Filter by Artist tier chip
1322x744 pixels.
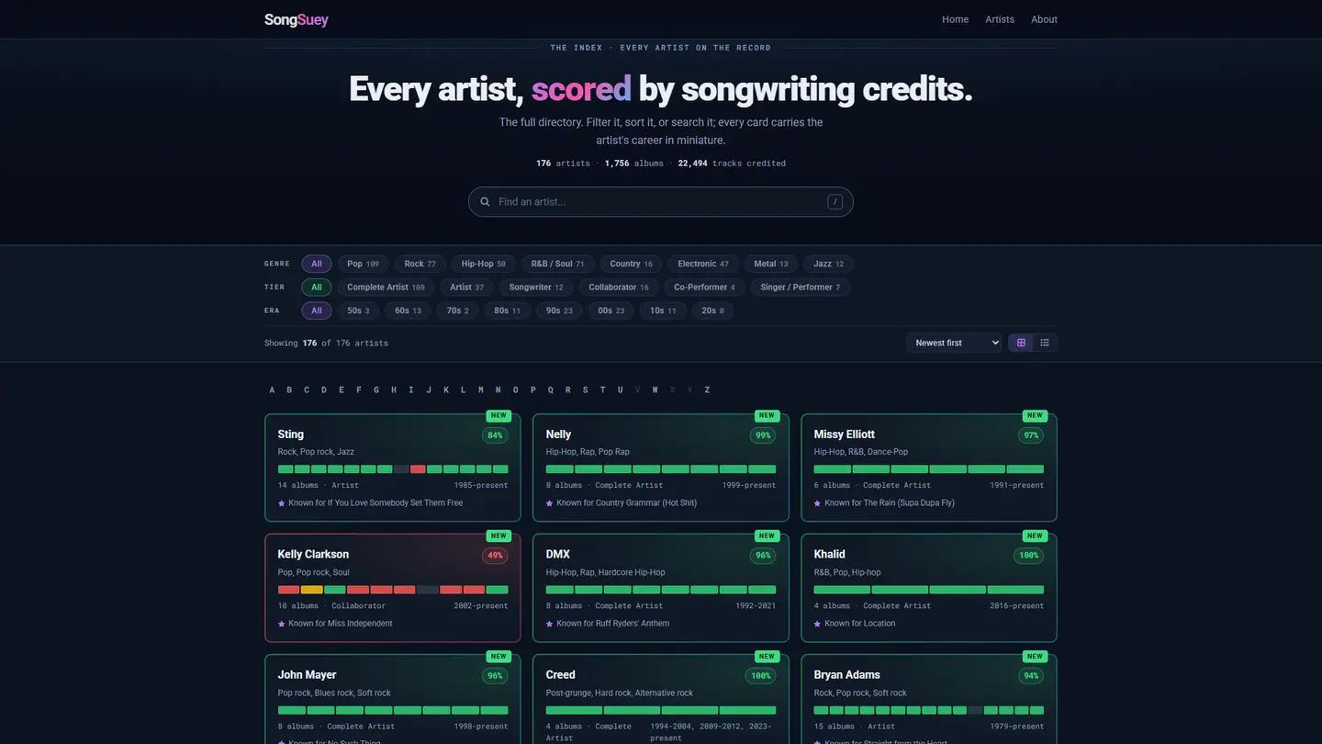click(467, 287)
